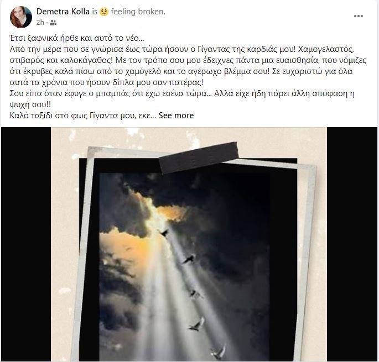This screenshot has width=379, height=362.
Task: Click the friends audience icon beside 2h
Action: 53,23
